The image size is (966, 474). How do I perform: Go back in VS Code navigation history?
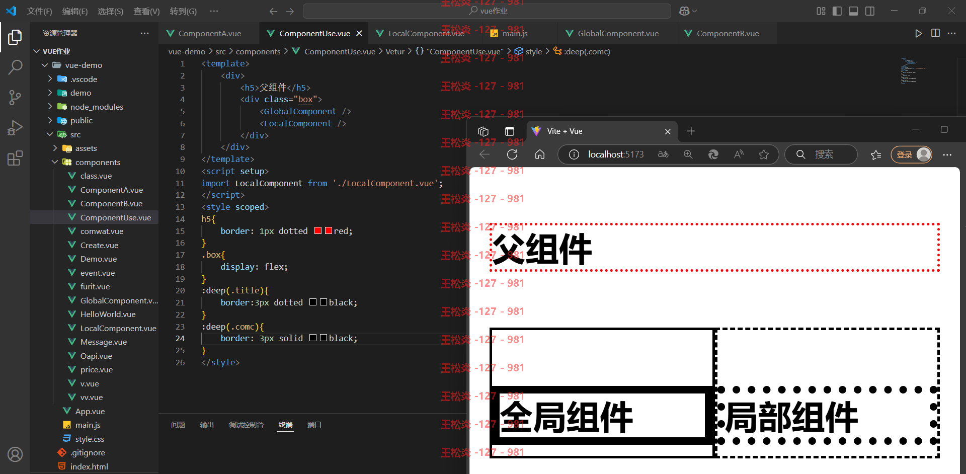coord(273,11)
